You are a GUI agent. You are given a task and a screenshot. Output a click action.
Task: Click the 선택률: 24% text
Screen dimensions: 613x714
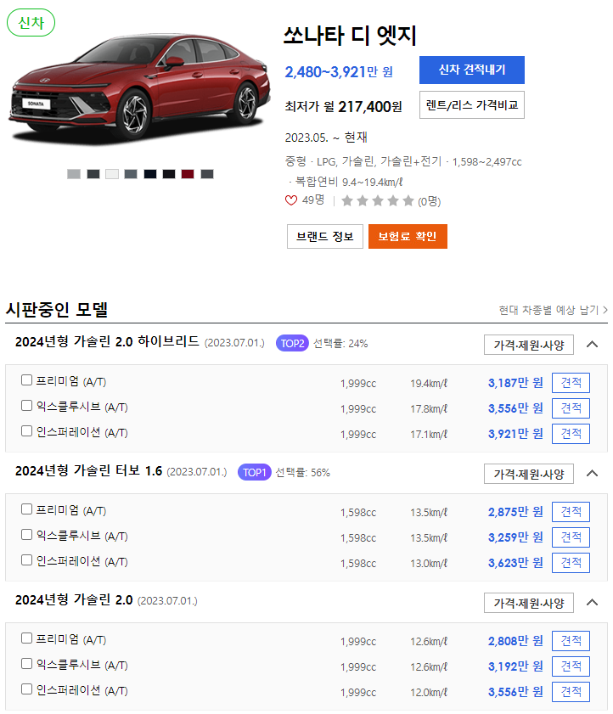click(340, 343)
